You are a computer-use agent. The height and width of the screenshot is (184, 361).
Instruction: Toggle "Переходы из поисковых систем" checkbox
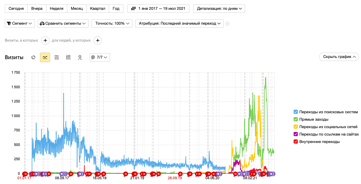296,112
